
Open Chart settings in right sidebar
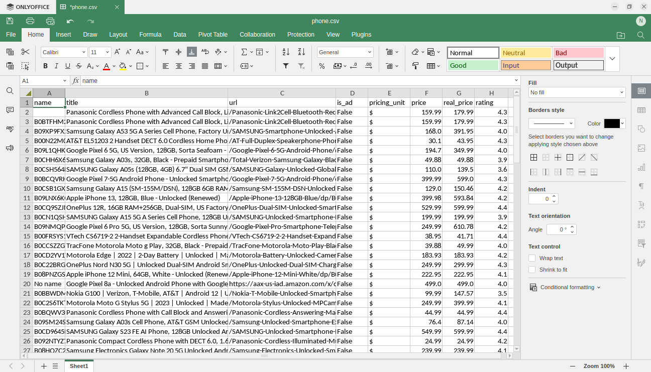click(641, 167)
